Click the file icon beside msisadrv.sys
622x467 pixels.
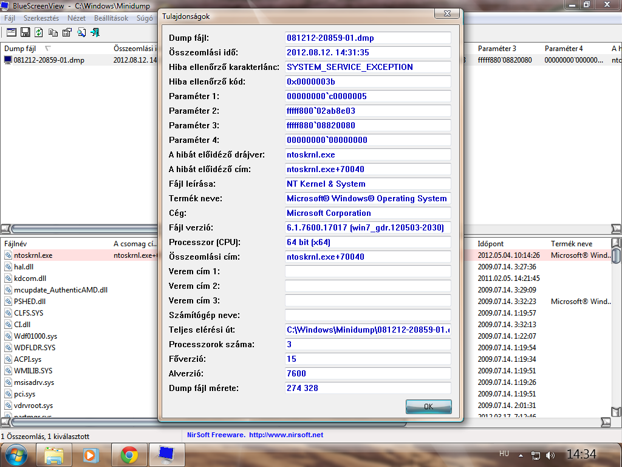[8, 382]
